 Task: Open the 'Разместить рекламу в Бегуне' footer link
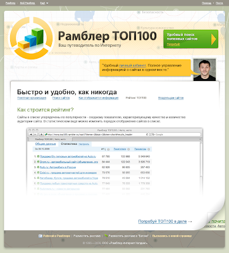tap(128, 236)
